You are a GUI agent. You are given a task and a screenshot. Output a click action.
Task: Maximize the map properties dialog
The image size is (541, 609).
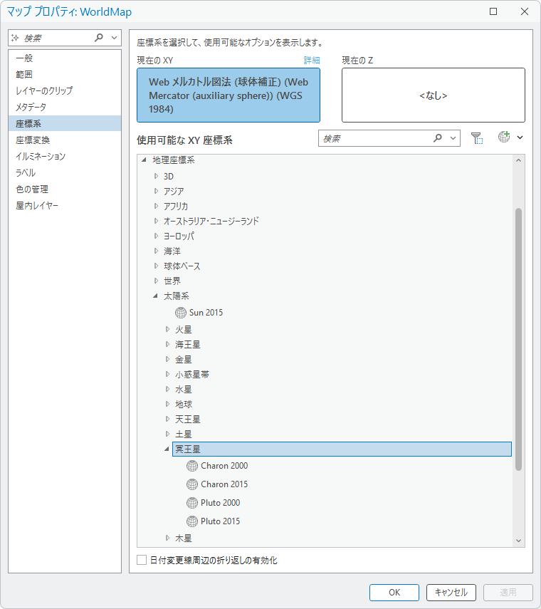(493, 11)
